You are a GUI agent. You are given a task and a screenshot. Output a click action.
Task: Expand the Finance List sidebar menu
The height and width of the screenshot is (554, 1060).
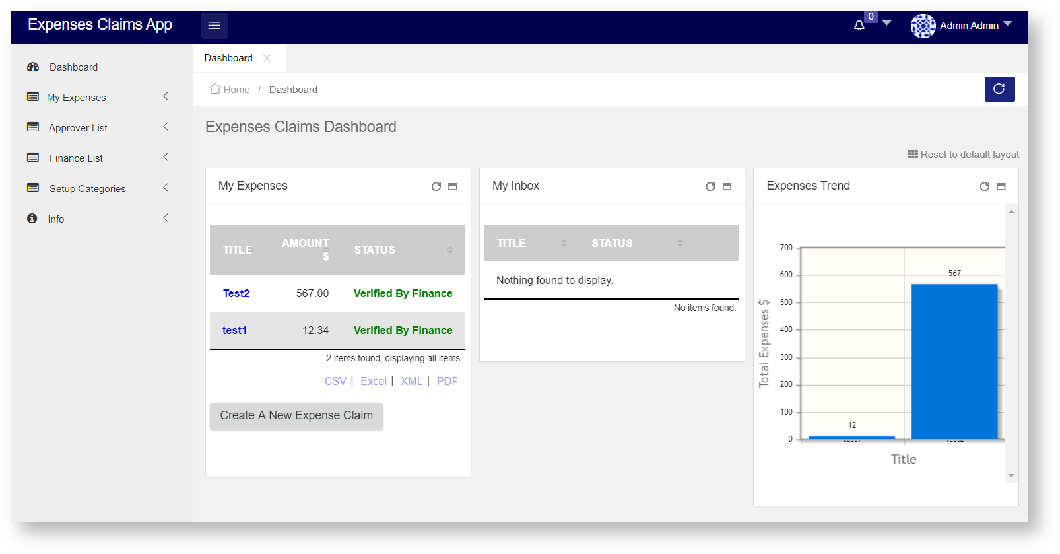(76, 158)
